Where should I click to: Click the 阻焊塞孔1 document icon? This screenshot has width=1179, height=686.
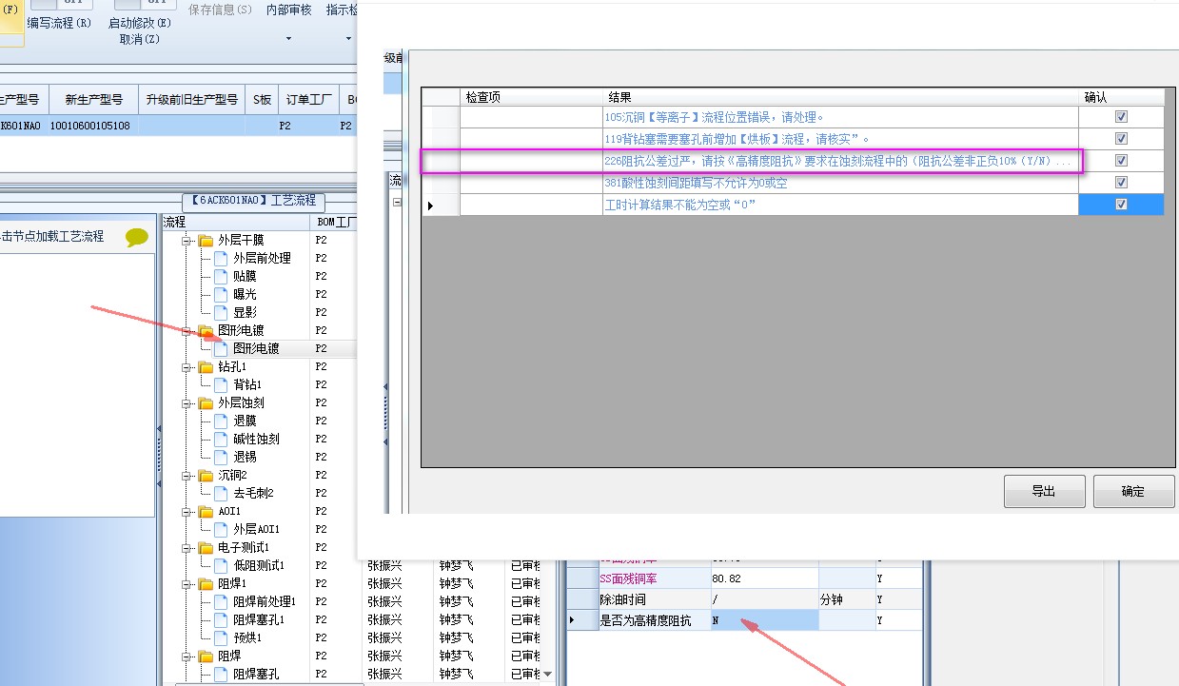click(x=222, y=620)
